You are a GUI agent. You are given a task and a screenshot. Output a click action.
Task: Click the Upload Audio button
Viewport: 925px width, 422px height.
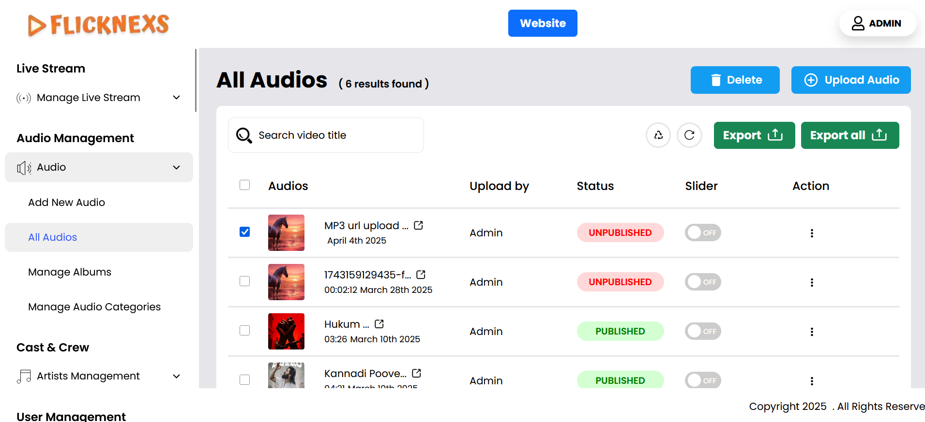tap(851, 80)
